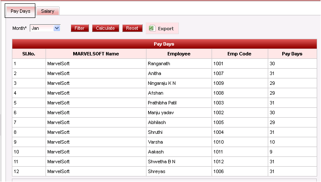
Task: Select the Shwetha B N cell
Action: 161,162
